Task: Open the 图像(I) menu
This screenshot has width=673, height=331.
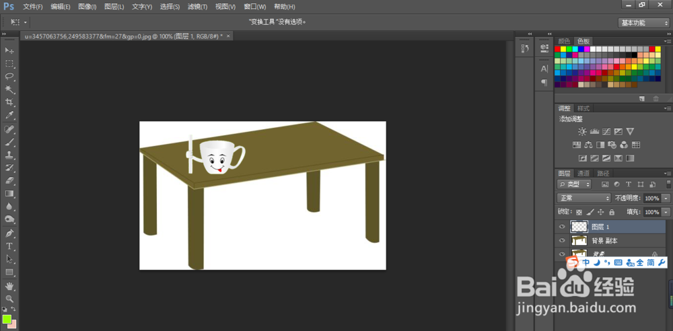Action: pos(87,7)
